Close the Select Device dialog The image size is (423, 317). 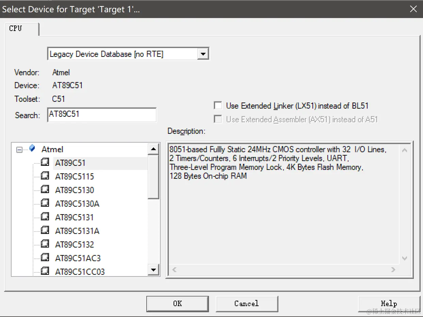[413, 9]
